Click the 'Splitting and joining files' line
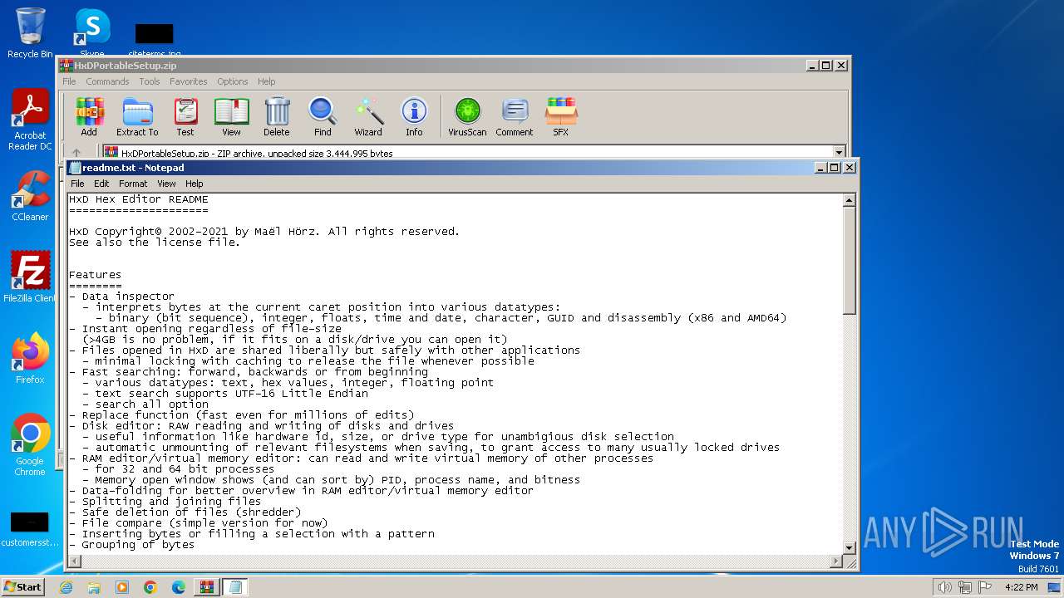The width and height of the screenshot is (1064, 598). (x=165, y=502)
